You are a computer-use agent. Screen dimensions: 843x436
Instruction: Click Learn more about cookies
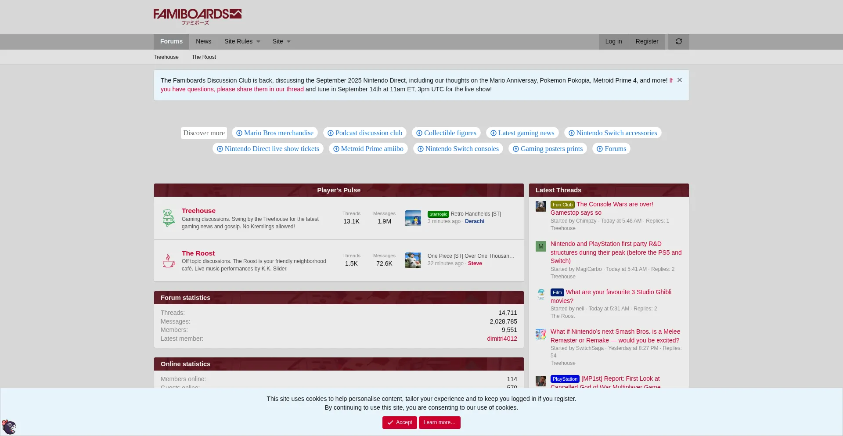click(x=439, y=422)
